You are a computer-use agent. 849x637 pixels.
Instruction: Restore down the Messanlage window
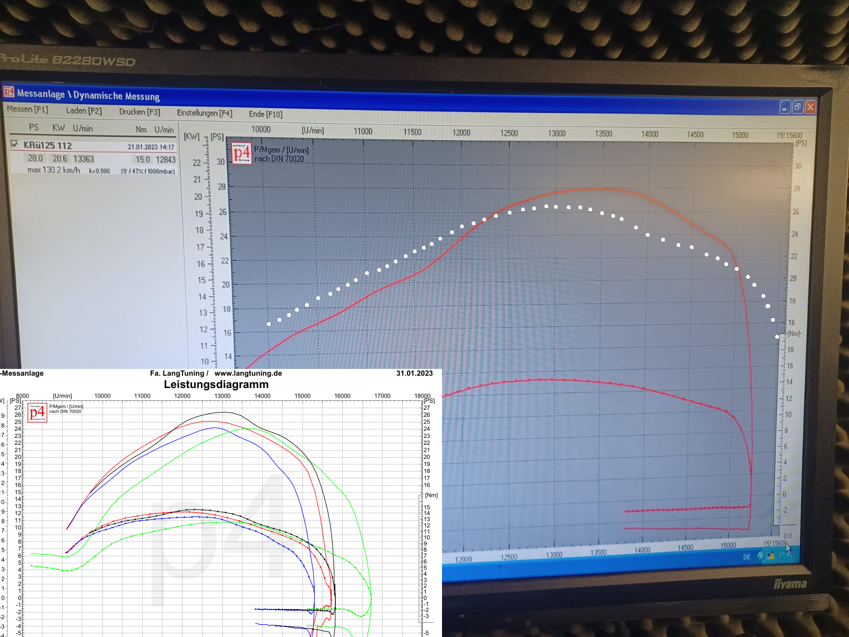click(797, 107)
